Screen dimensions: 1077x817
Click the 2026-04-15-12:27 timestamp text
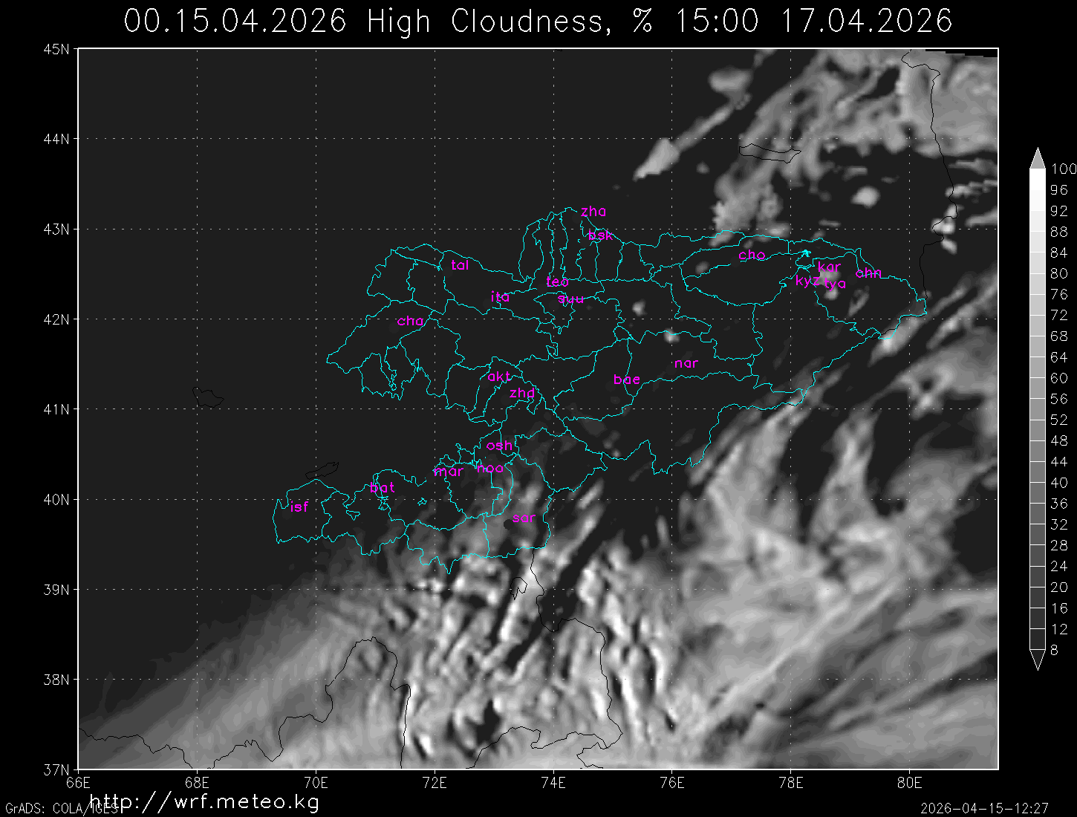[x=984, y=808]
